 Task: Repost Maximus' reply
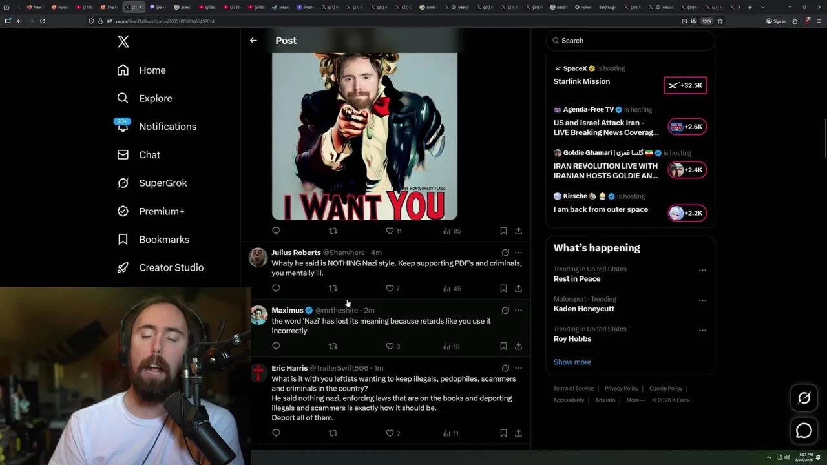[333, 346]
